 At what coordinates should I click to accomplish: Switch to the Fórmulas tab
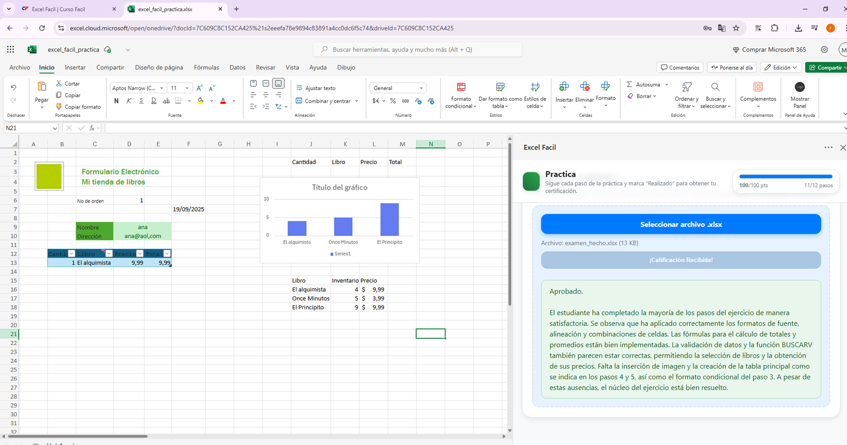206,68
